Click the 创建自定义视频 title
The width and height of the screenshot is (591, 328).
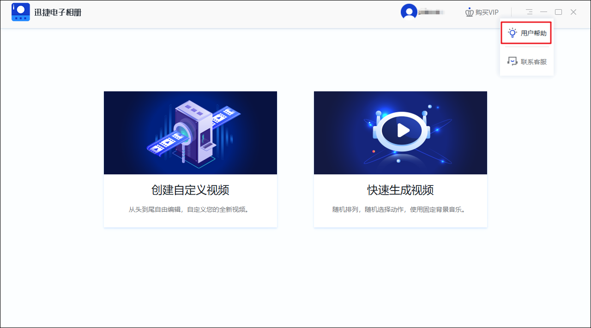(x=190, y=190)
